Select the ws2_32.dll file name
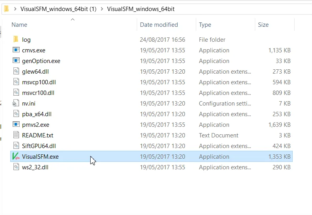The image size is (312, 215). point(35,167)
